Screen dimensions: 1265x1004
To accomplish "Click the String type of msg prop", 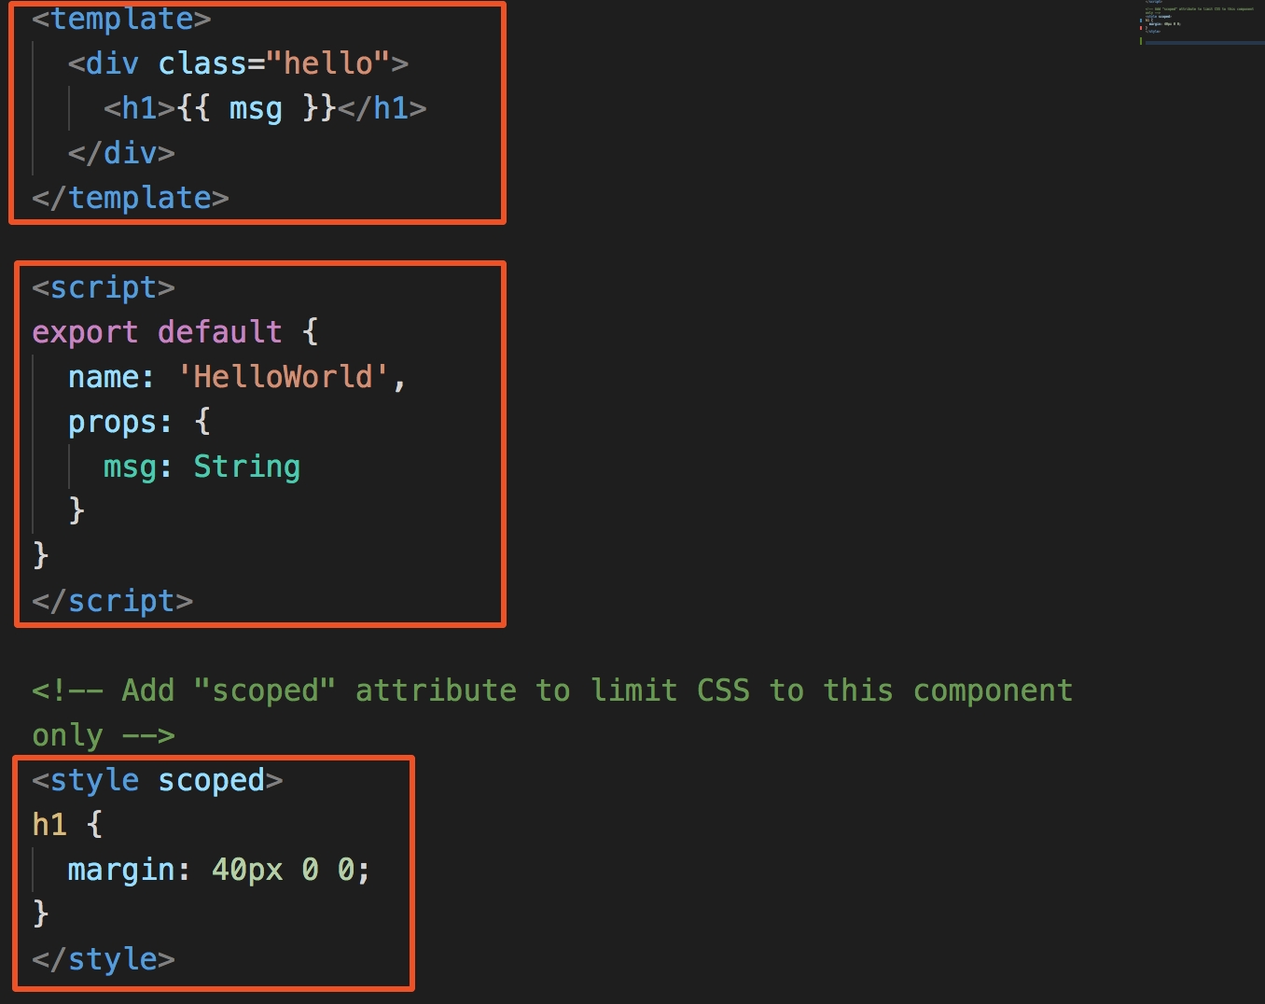I will point(246,467).
